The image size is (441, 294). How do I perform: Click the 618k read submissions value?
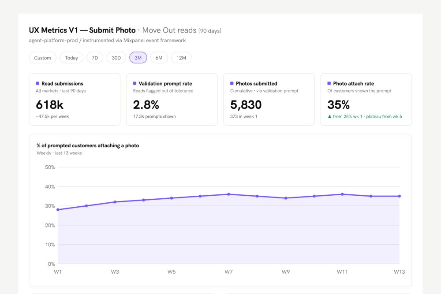[x=49, y=105]
